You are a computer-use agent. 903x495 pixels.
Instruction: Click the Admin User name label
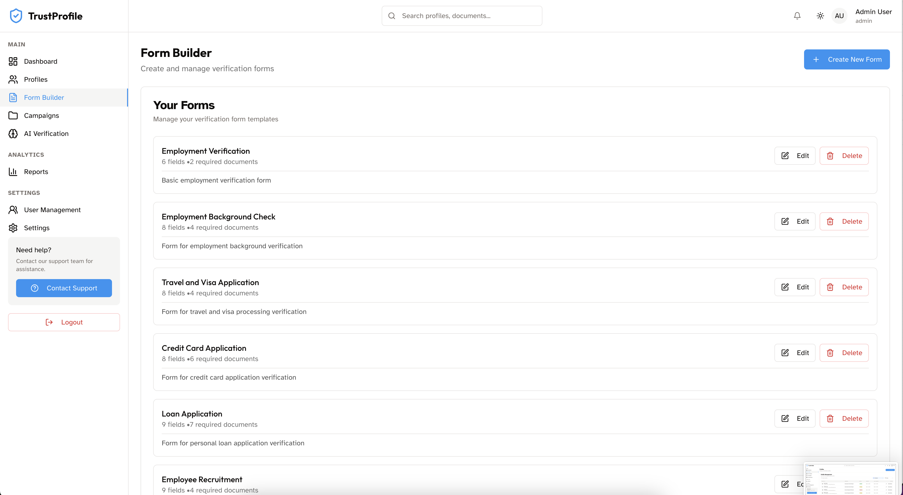pyautogui.click(x=874, y=12)
